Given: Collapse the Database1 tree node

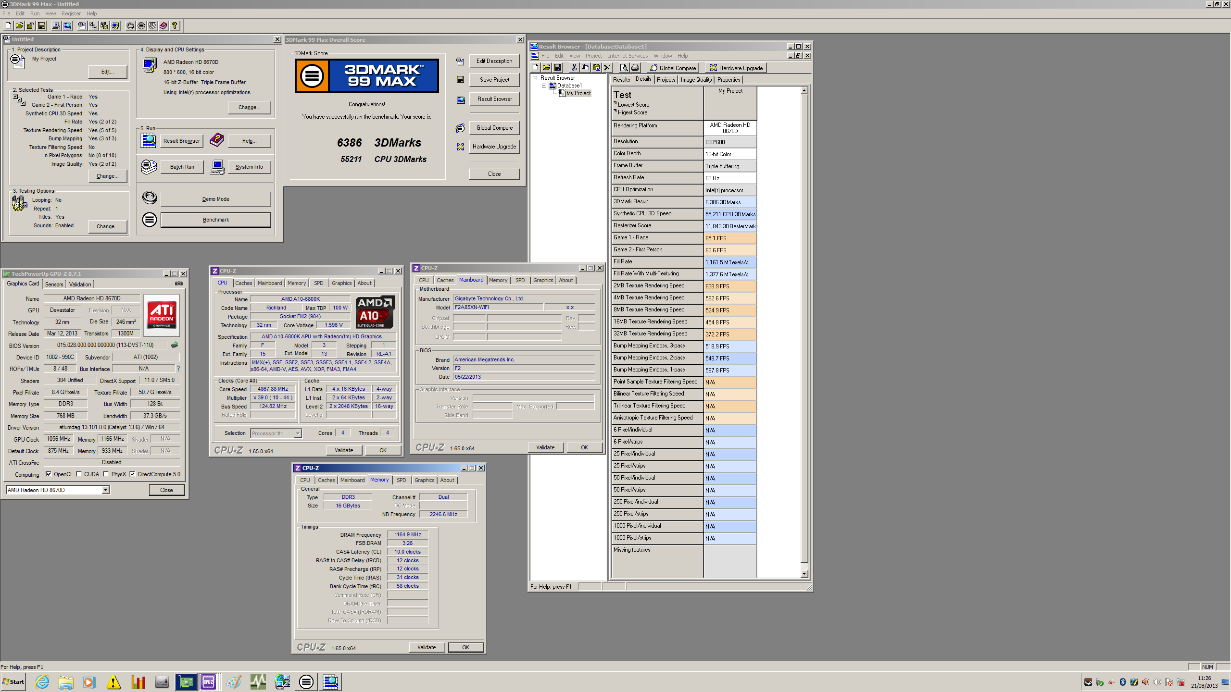Looking at the screenshot, I should pos(544,86).
